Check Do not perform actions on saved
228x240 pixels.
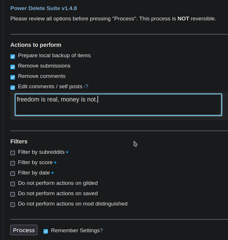click(13, 194)
